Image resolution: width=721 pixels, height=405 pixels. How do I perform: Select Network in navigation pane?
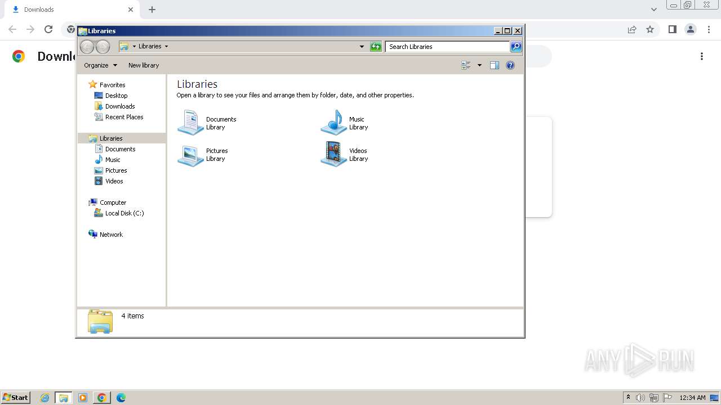click(111, 235)
